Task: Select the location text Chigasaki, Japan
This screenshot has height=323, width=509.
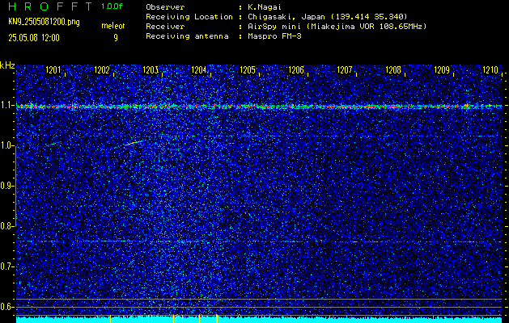Action: tap(286, 16)
